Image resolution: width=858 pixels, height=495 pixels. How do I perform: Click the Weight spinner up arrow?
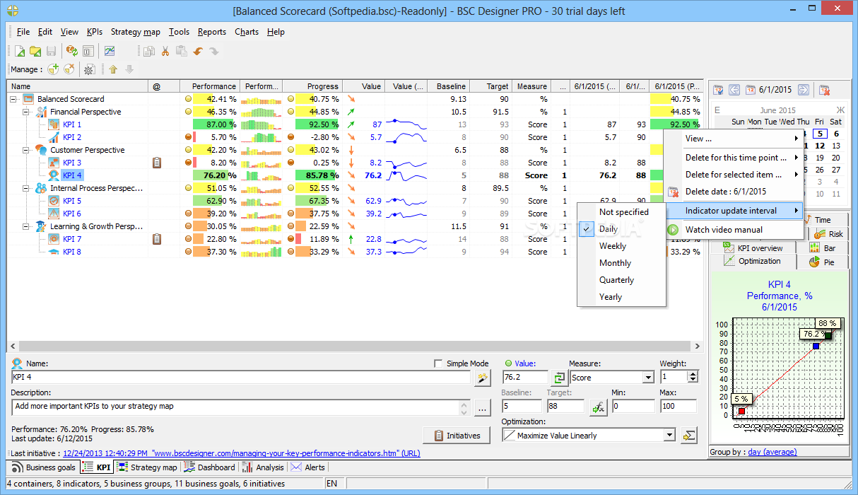[693, 375]
